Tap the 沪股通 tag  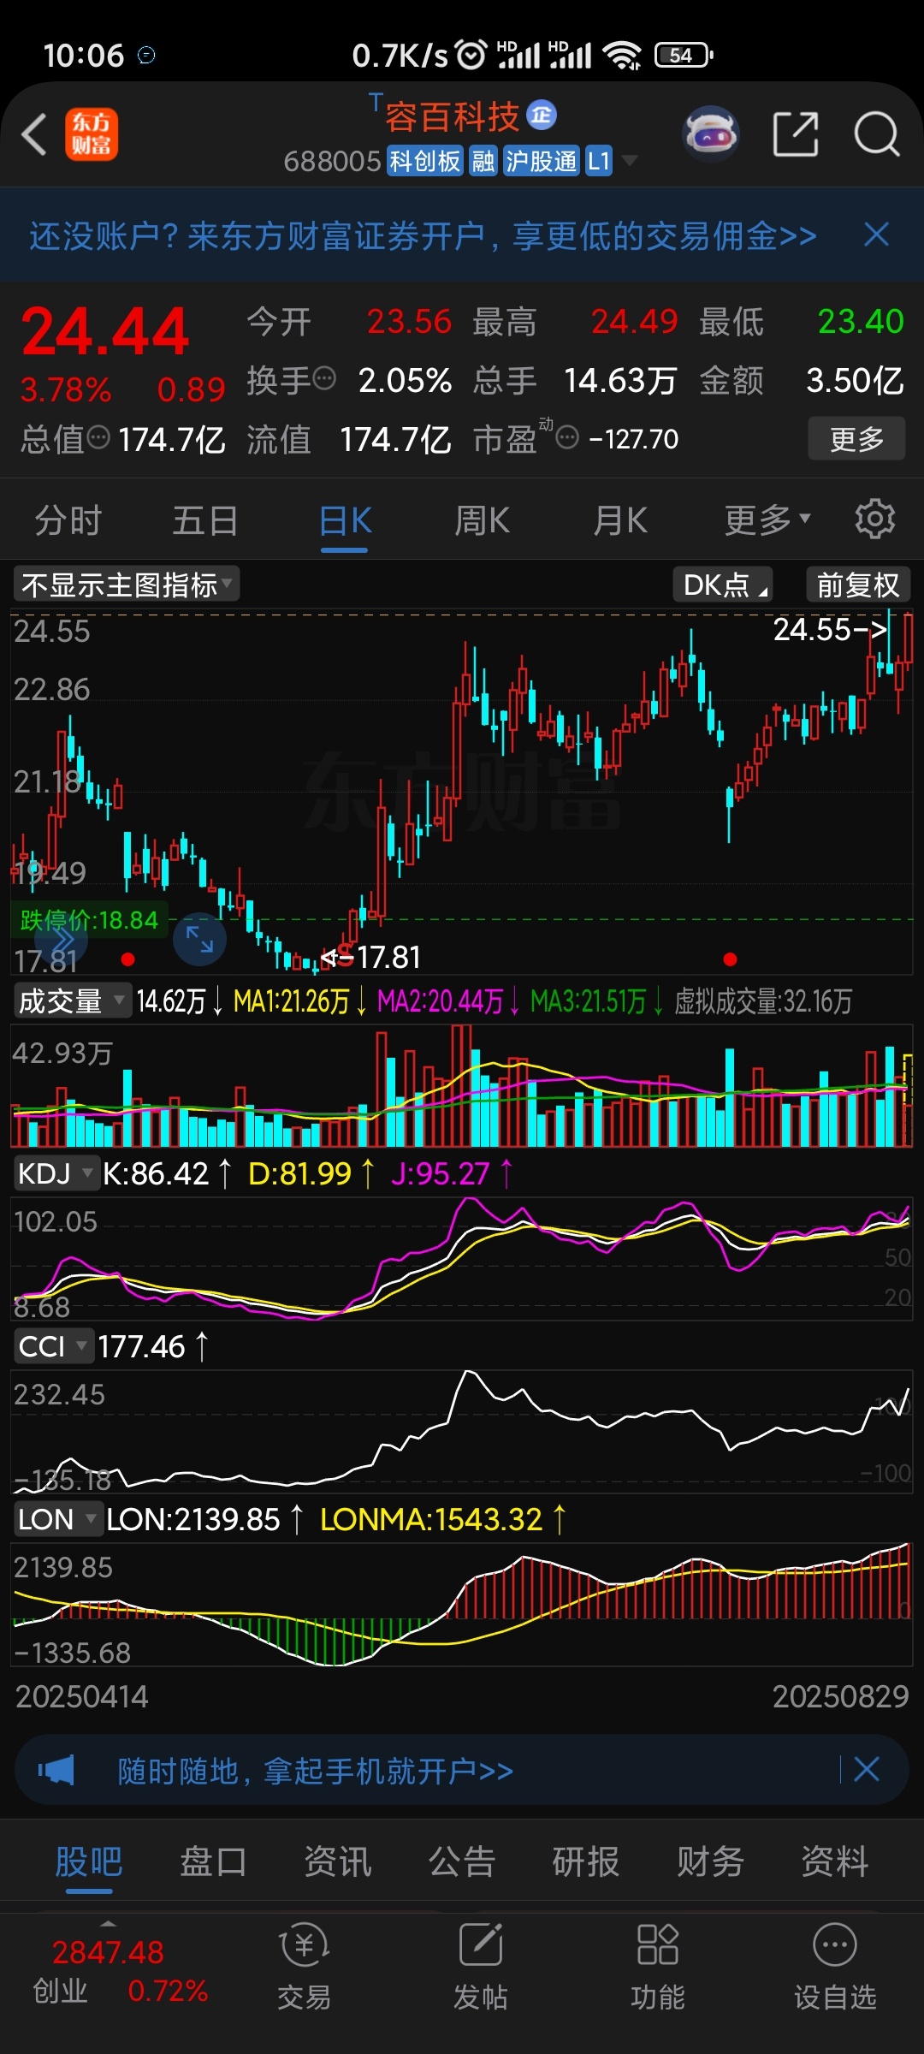point(541,160)
